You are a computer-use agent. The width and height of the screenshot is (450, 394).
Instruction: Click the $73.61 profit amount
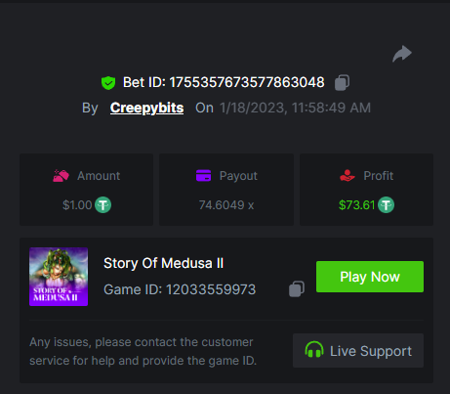pos(356,205)
